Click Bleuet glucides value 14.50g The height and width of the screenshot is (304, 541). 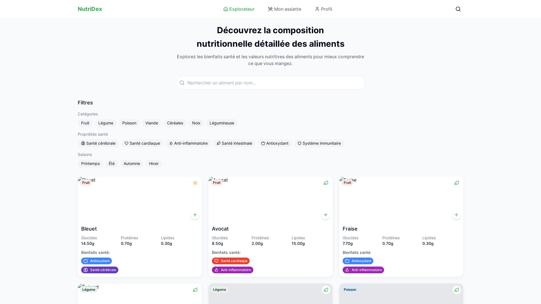pos(88,243)
